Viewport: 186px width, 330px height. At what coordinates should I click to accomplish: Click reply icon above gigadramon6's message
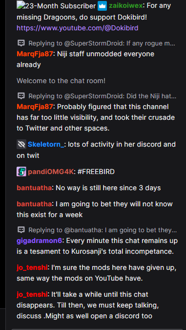(x=21, y=230)
